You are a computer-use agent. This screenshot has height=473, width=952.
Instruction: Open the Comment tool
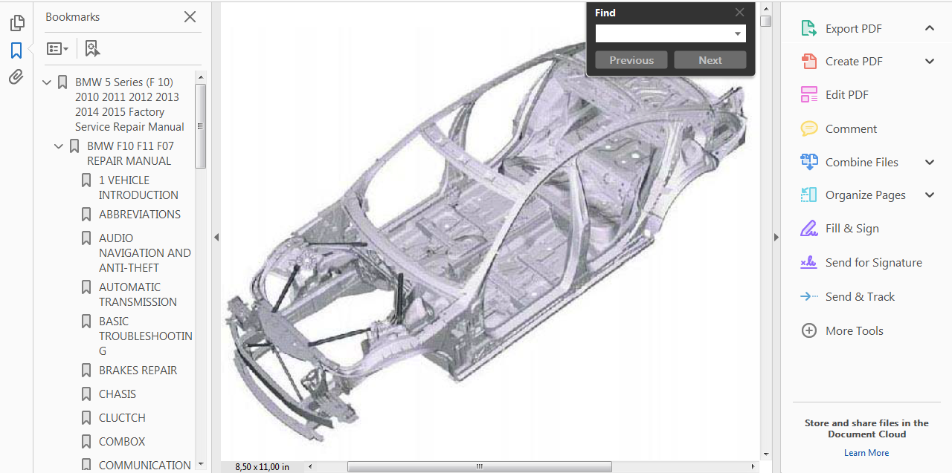pos(851,128)
